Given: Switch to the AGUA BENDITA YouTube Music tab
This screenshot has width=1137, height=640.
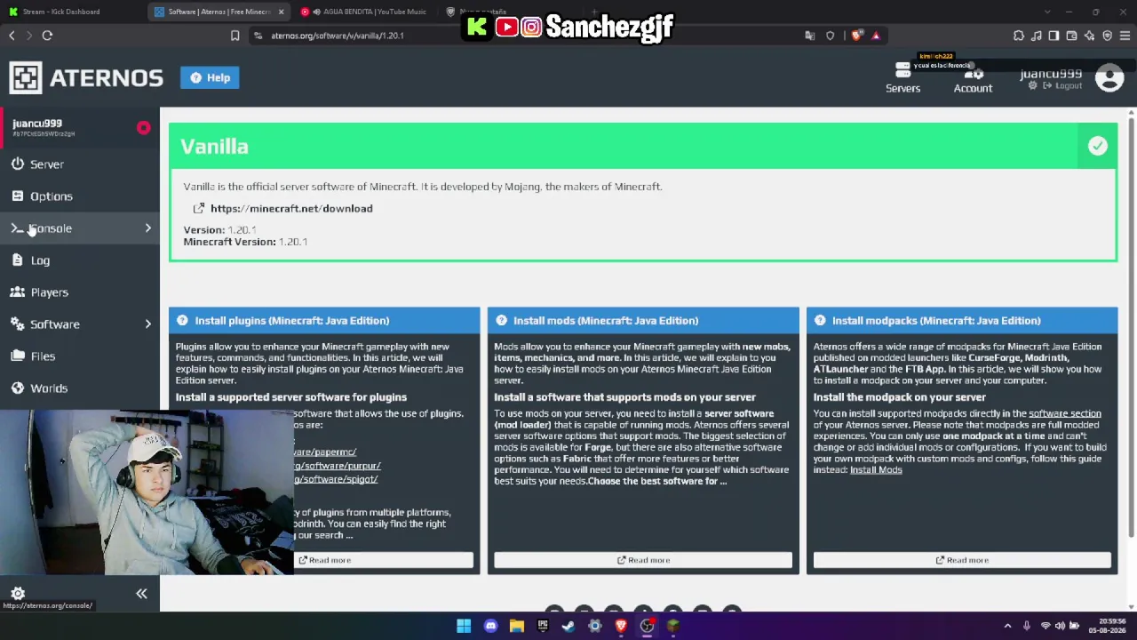Looking at the screenshot, I should (x=366, y=12).
